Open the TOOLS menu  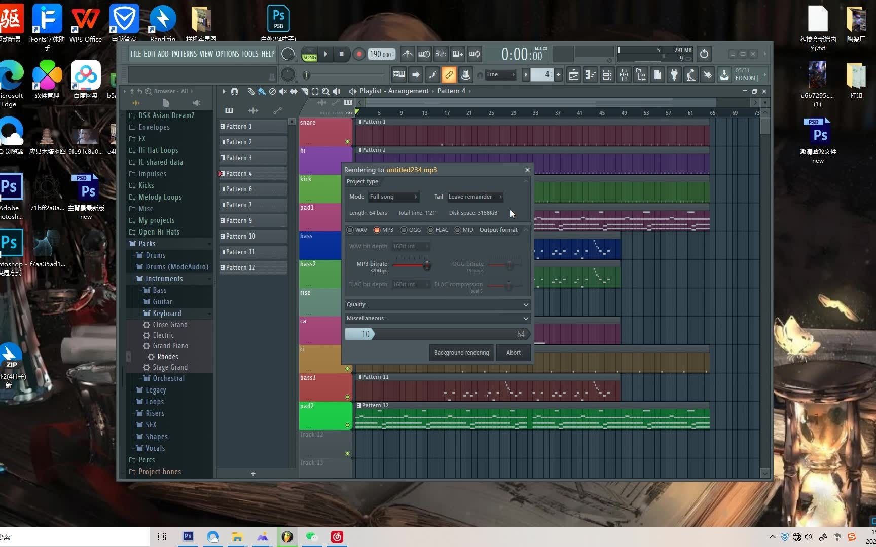250,54
